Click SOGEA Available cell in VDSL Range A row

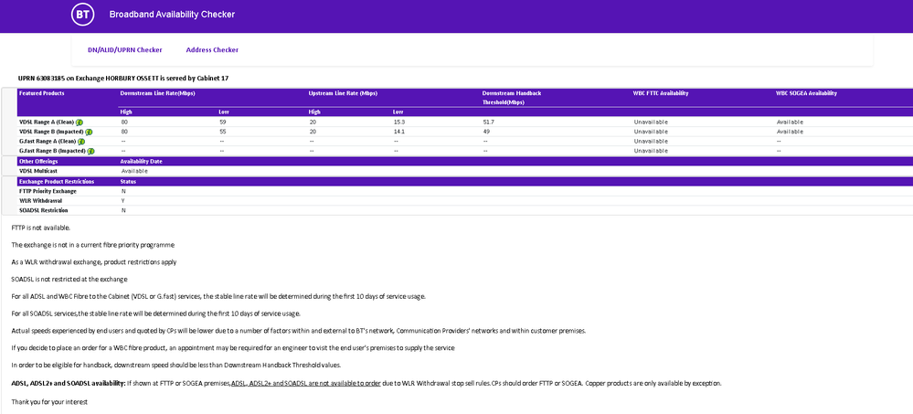tap(790, 122)
